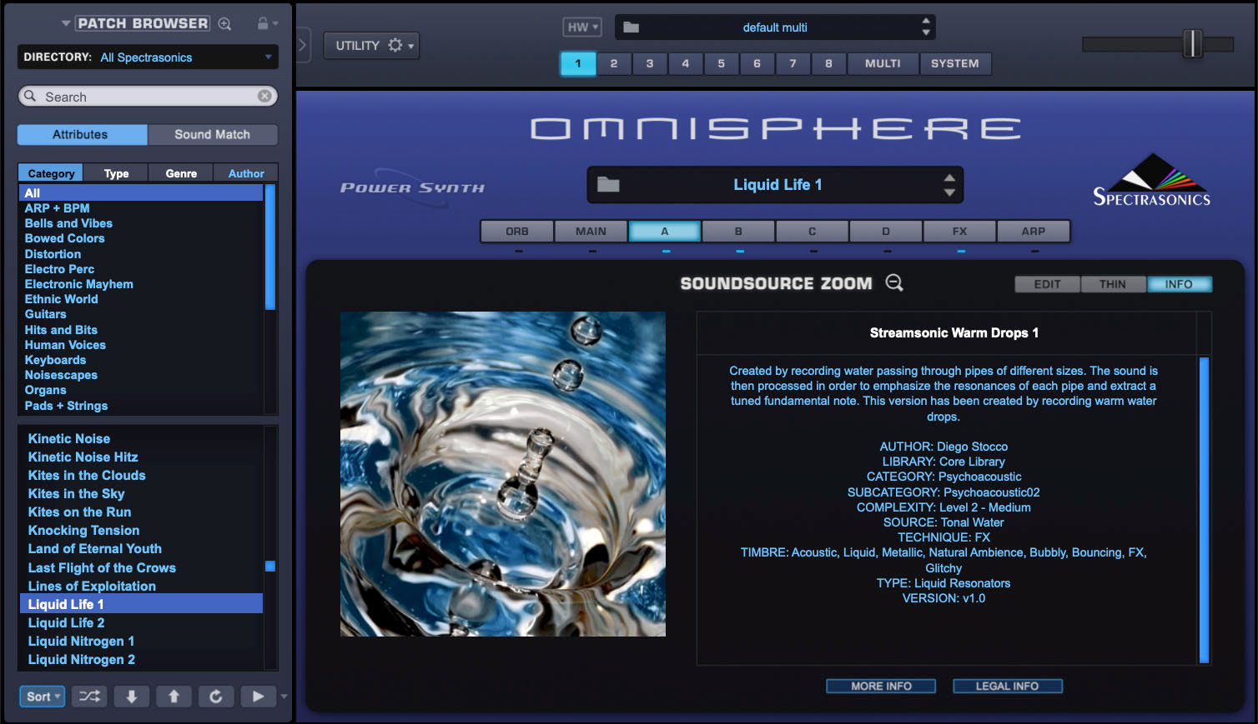Switch to layer B tab
The image size is (1258, 724).
pos(738,231)
